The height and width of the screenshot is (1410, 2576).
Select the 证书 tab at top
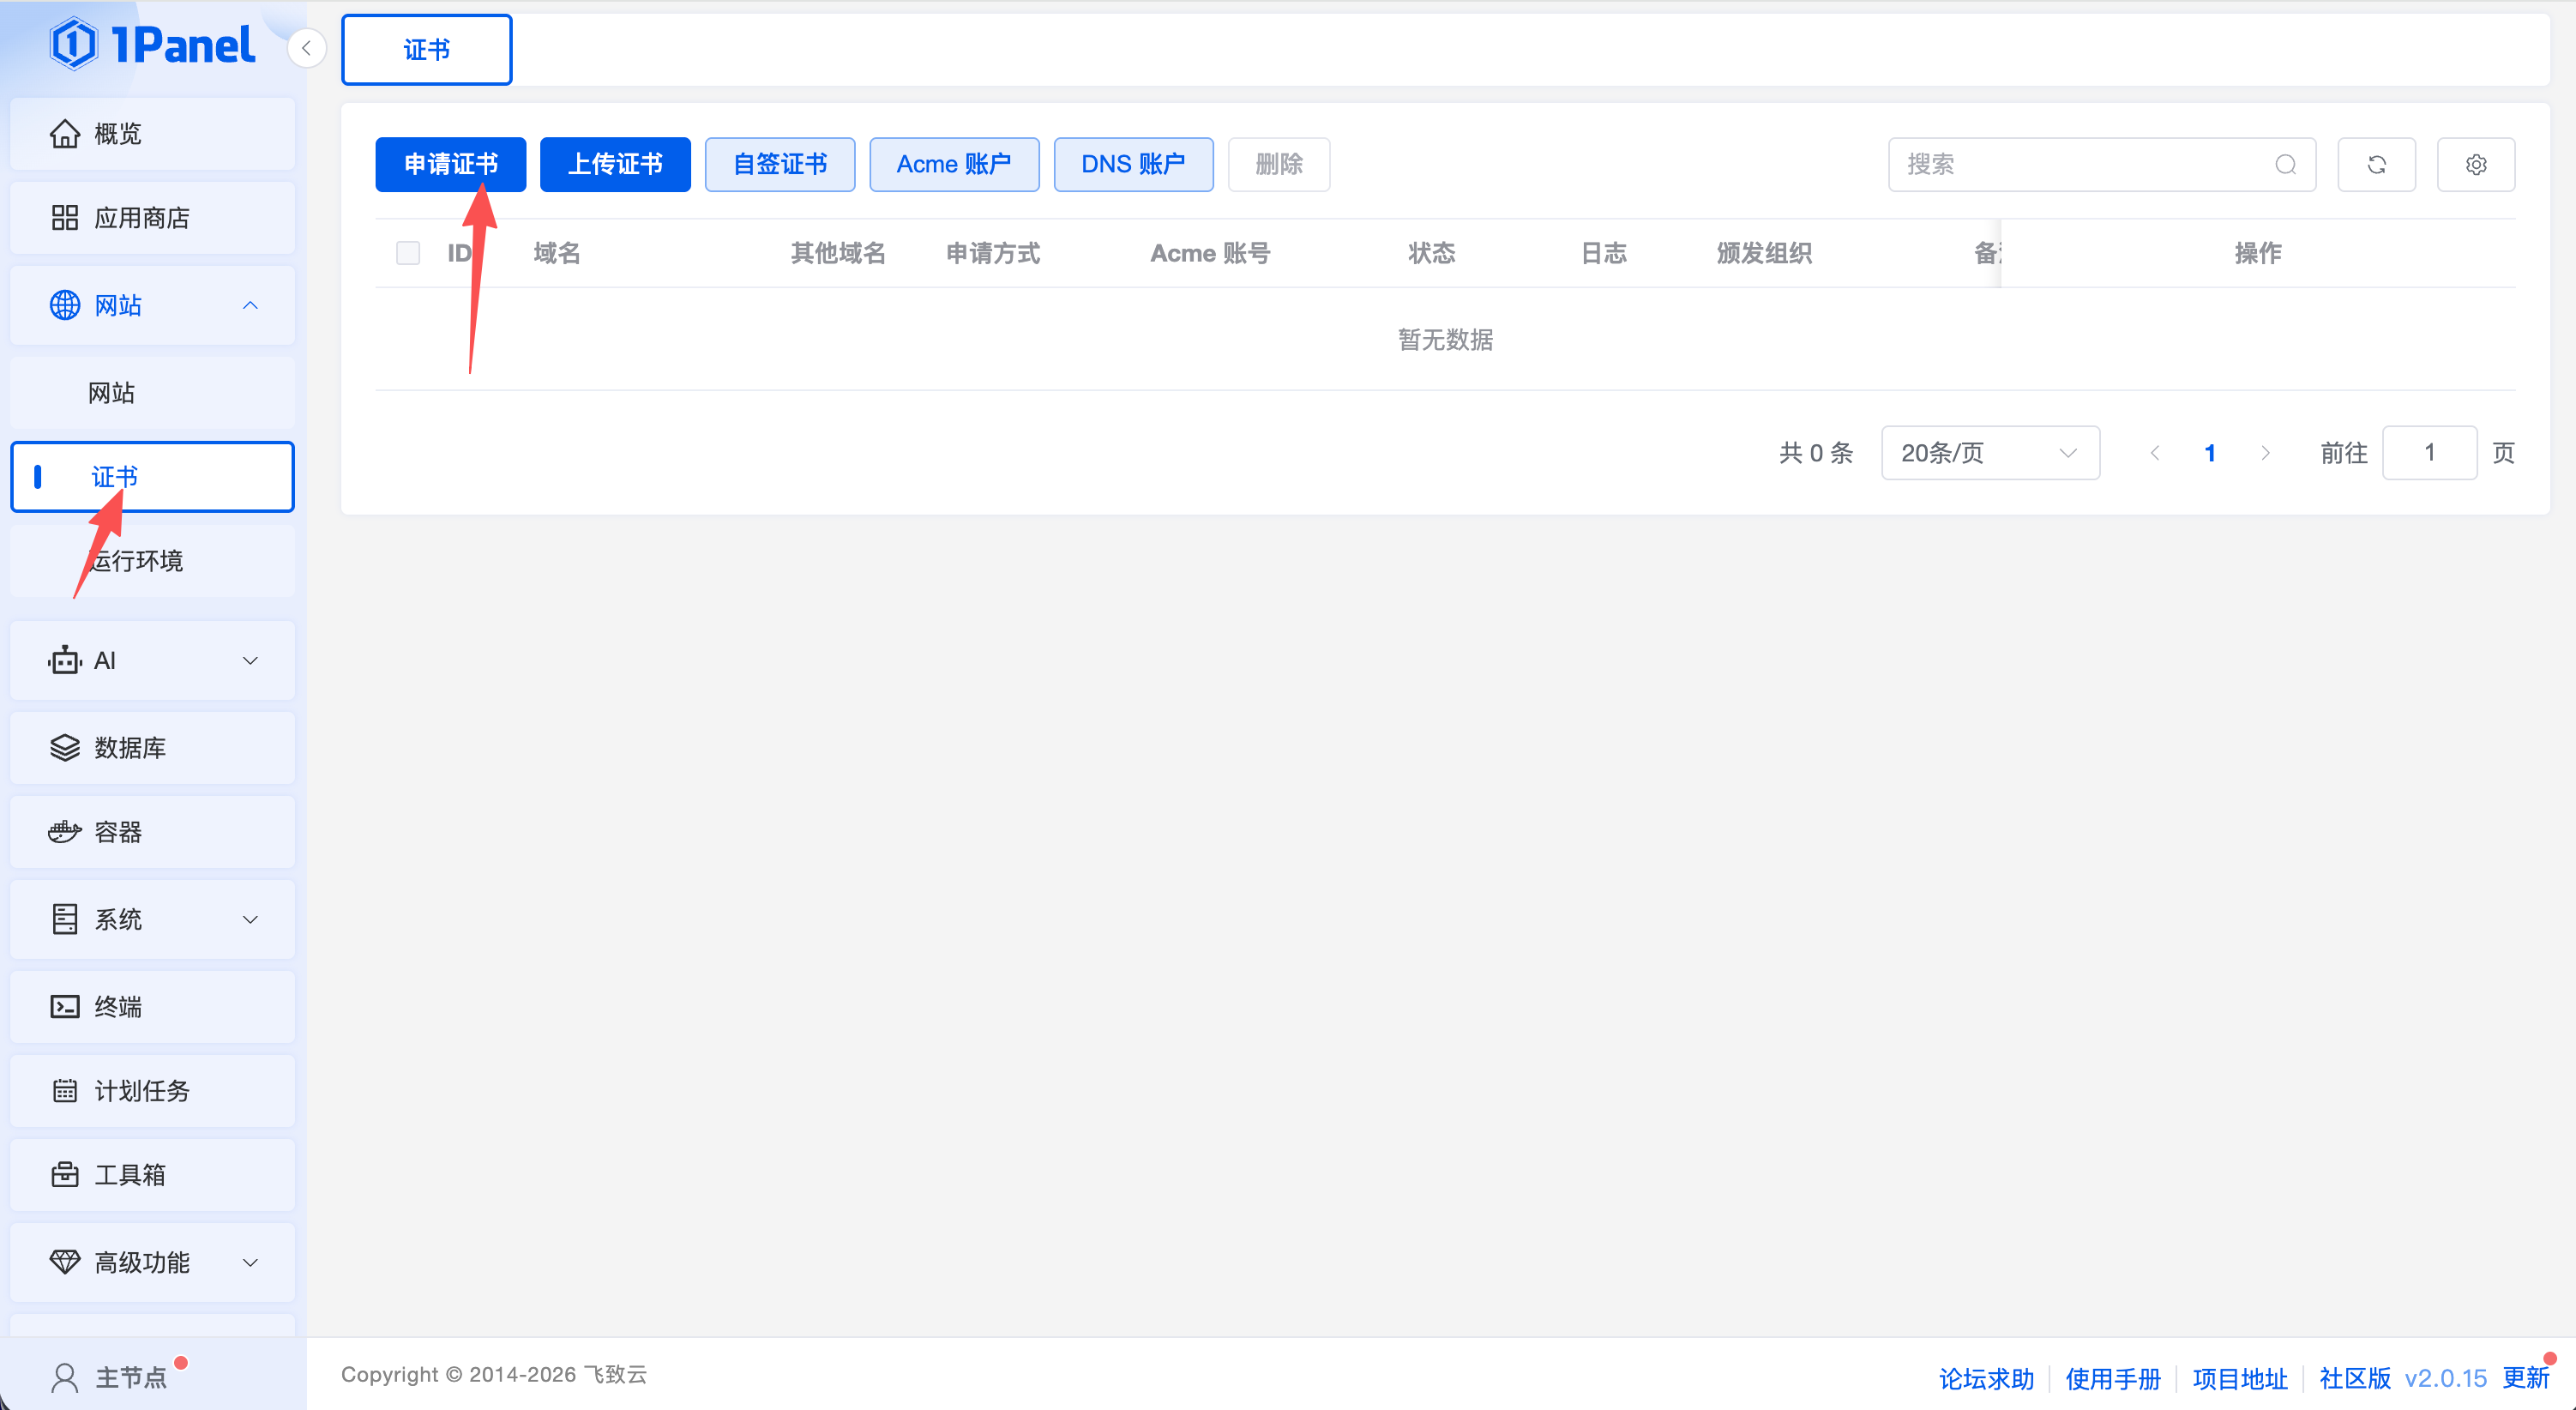click(x=427, y=50)
